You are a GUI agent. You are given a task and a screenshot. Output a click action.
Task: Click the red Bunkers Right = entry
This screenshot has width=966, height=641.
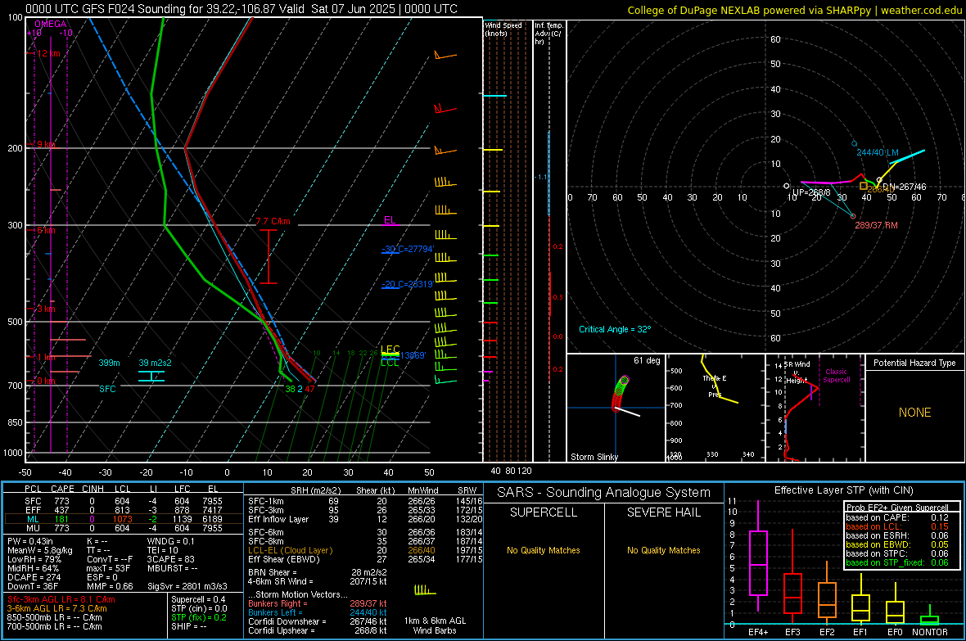click(318, 603)
